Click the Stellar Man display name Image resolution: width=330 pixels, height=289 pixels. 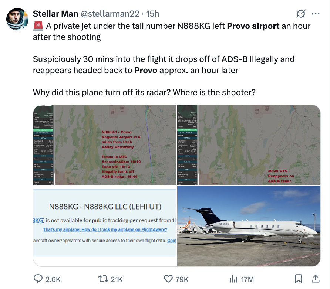point(55,14)
